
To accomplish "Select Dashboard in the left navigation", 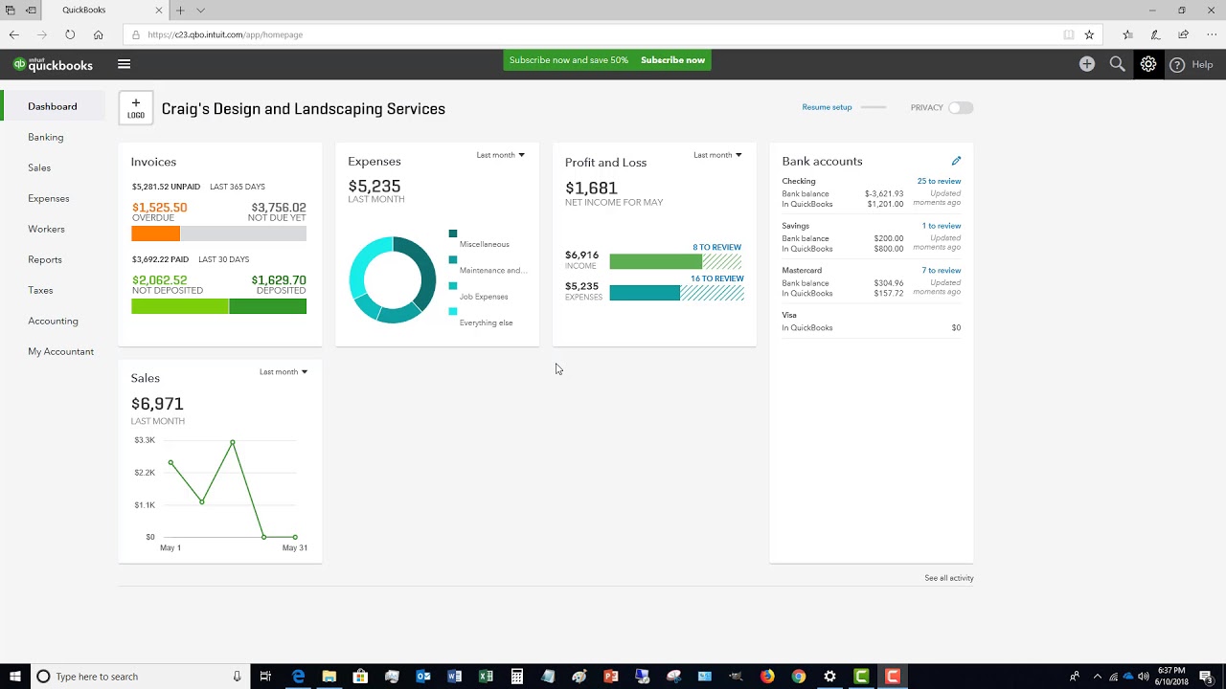I will 53,106.
